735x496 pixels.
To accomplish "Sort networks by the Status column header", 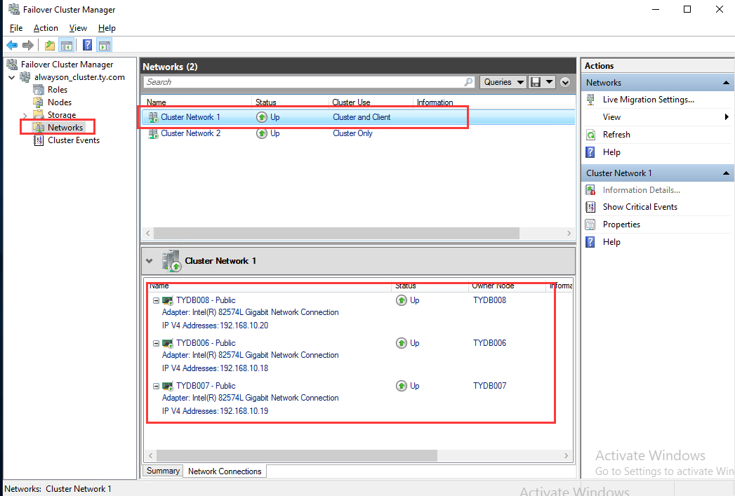I will (x=266, y=102).
